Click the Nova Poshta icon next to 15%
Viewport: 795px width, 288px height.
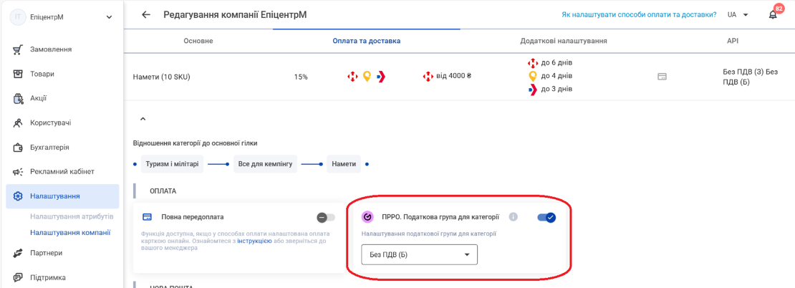tap(352, 77)
